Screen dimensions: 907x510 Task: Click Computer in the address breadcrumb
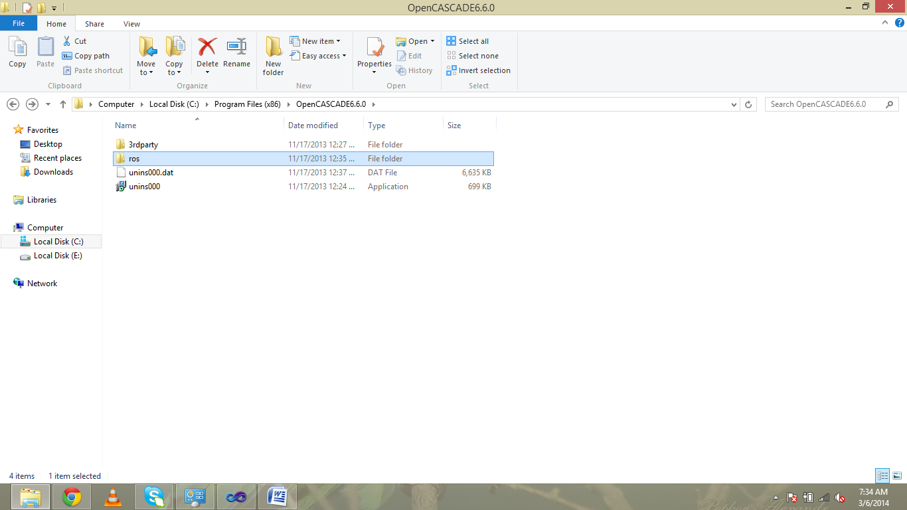[116, 104]
